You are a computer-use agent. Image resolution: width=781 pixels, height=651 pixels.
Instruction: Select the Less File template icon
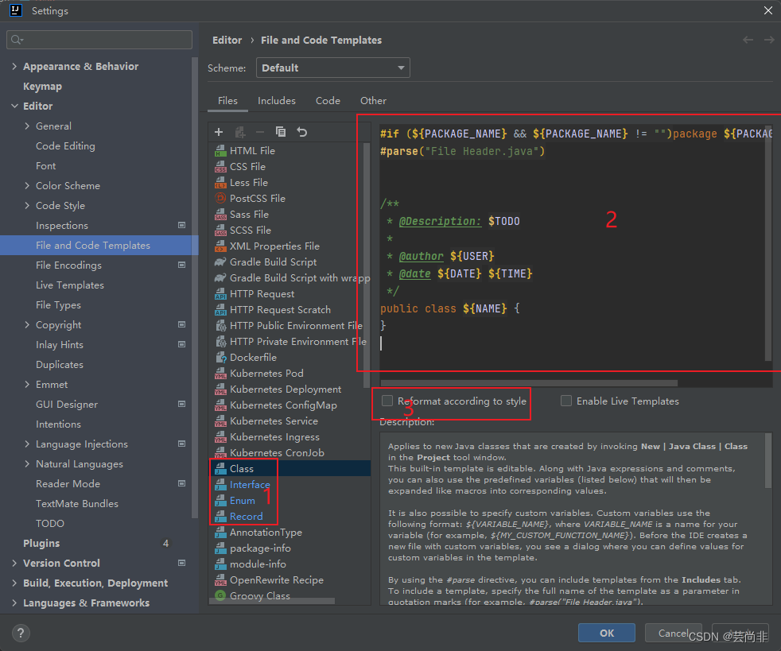point(220,183)
